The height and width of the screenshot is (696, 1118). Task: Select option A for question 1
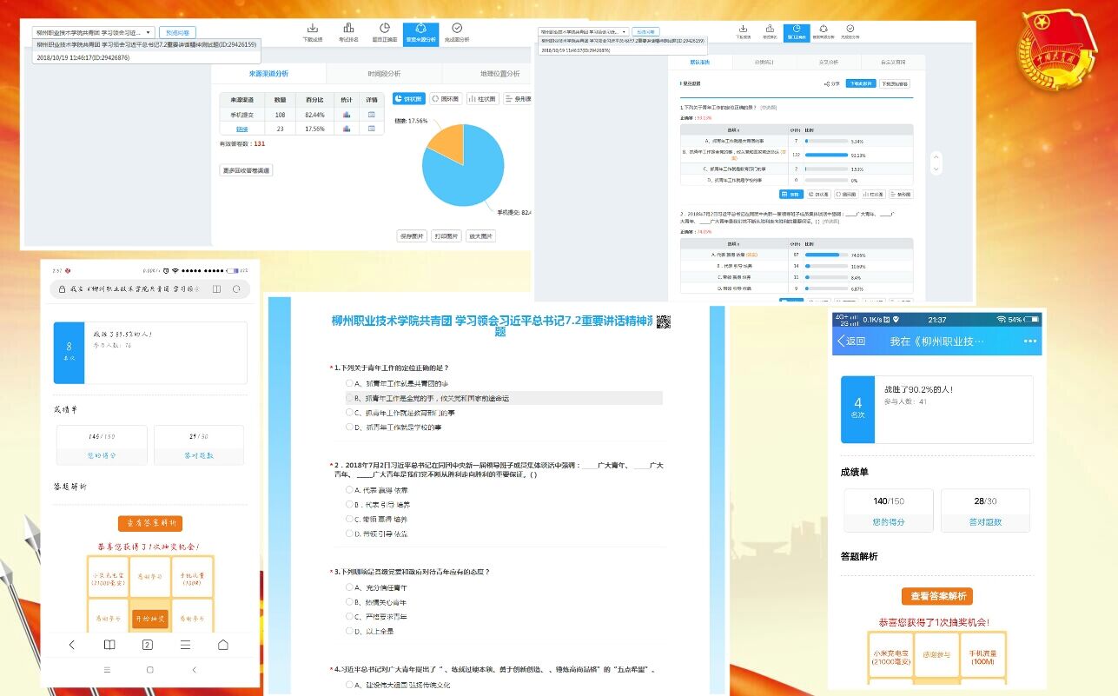[349, 383]
